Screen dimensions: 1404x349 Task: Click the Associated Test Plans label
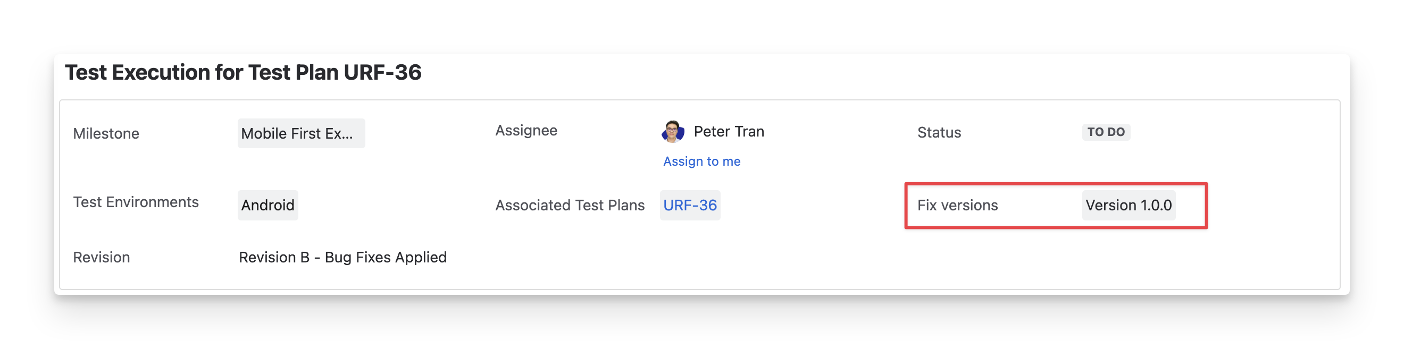coord(570,205)
